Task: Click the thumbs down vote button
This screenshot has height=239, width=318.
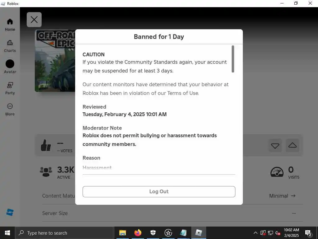Action: pyautogui.click(x=275, y=146)
